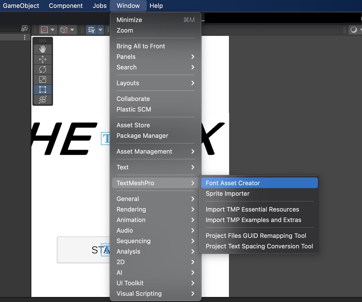Viewport: 362px width, 302px height.
Task: Open the Package Manager
Action: [x=156, y=136]
